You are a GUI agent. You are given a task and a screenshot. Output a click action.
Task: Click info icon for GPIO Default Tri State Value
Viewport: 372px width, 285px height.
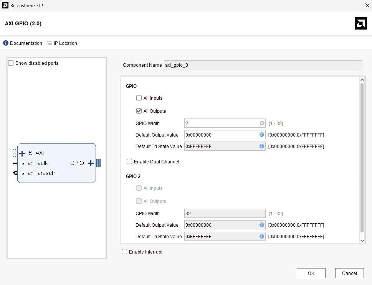pos(262,147)
